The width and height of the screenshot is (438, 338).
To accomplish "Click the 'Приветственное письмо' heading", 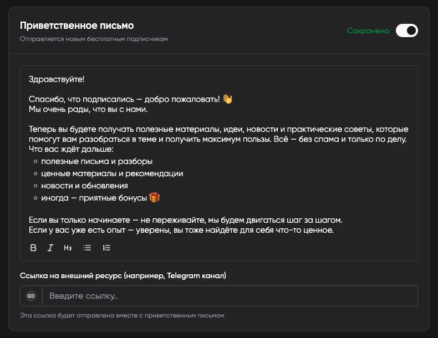I will coord(77,25).
